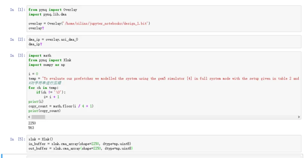
Task: Click the left arrow of the horizontal scrollbar
Action: point(30,117)
